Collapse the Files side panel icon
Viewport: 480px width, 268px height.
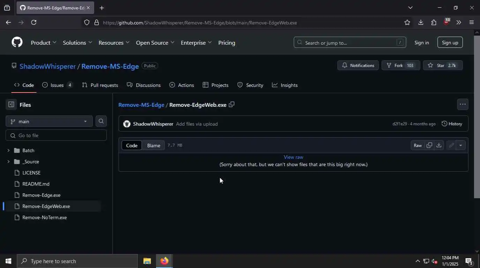coord(11,104)
